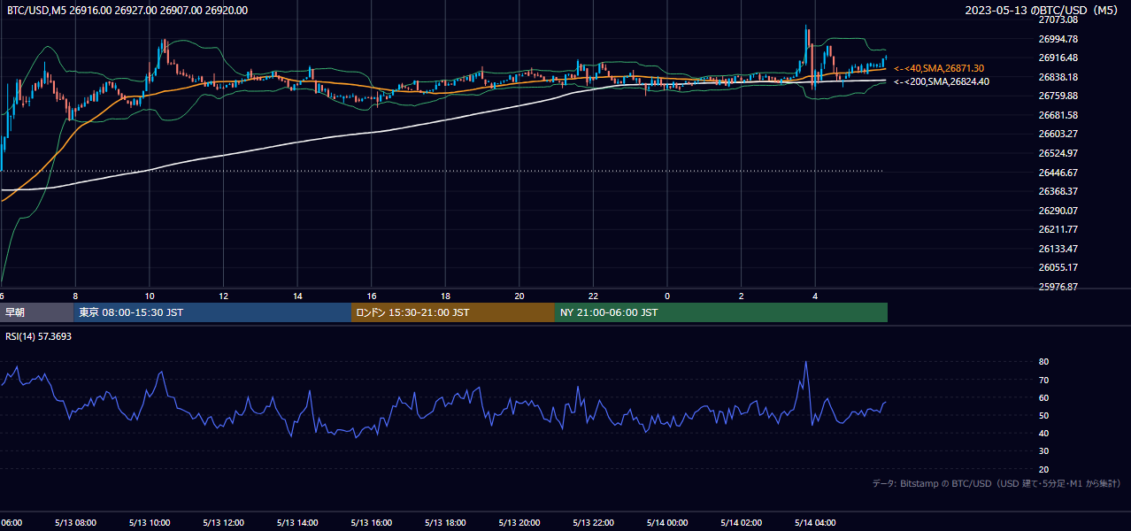The width and height of the screenshot is (1131, 531).
Task: Click the 5/13 20:00 time axis label
Action: click(x=519, y=523)
